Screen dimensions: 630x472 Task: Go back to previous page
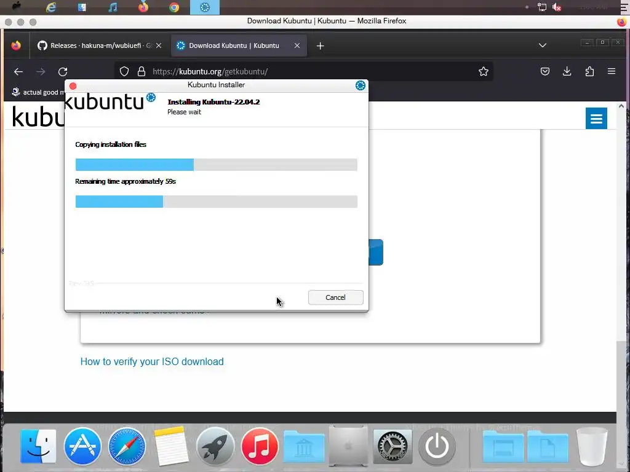(x=18, y=72)
